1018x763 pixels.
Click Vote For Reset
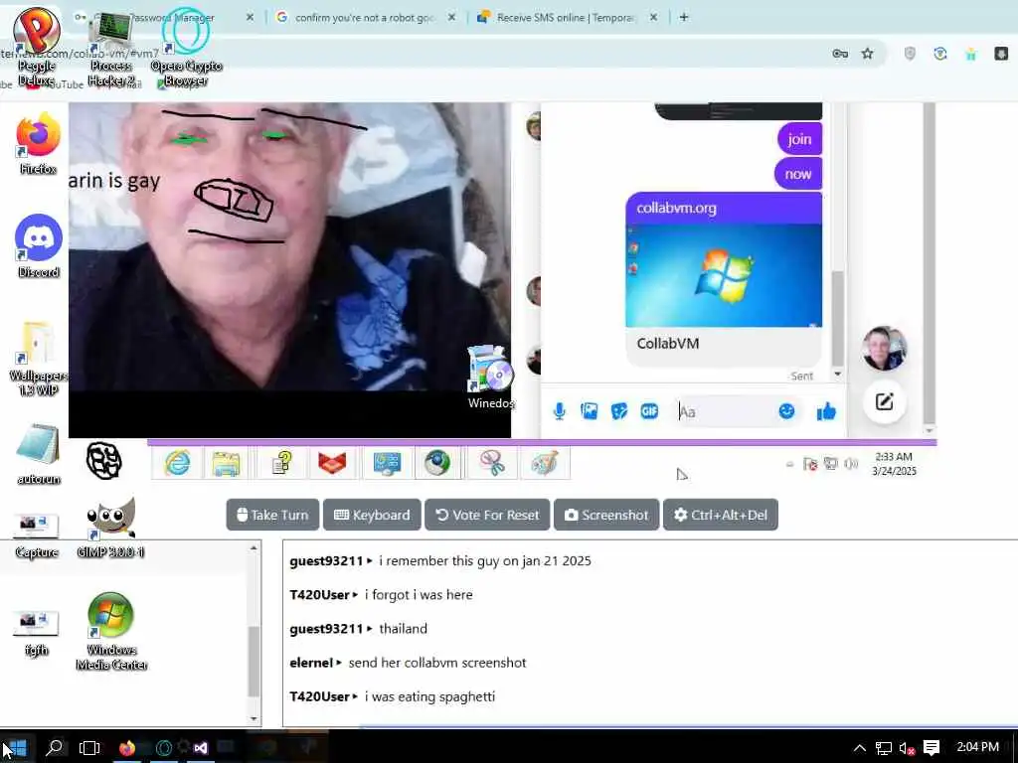(487, 515)
